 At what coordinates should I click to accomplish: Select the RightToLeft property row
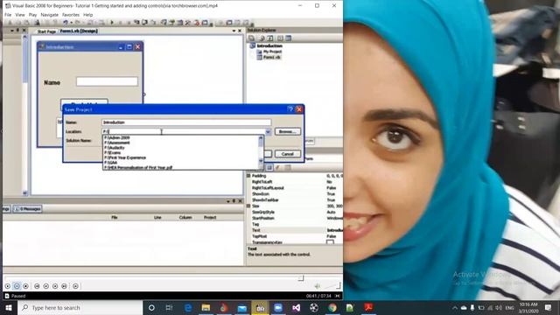tap(295, 182)
